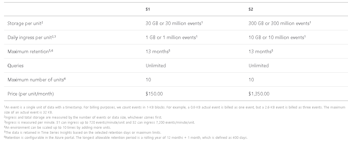This screenshot has width=348, height=143.
Task: Click the Maximum number of units label
Action: tap(37, 80)
